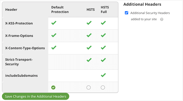Click the 'Additional Security Headers' label text
This screenshot has width=183, height=101.
click(150, 13)
